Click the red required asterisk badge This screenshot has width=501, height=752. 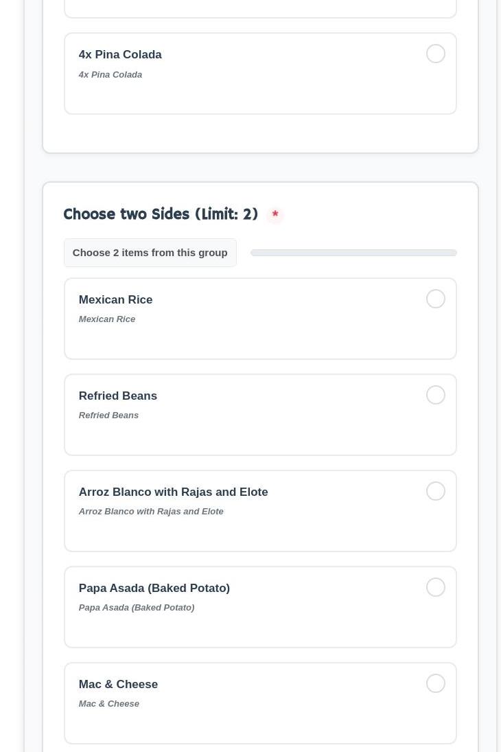[275, 215]
